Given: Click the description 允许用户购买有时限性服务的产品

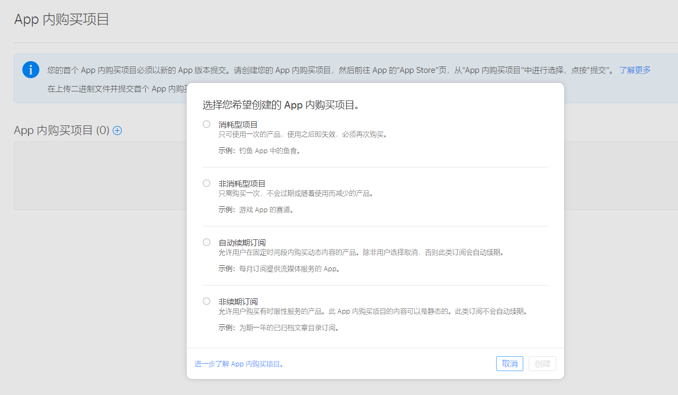Looking at the screenshot, I should (373, 312).
